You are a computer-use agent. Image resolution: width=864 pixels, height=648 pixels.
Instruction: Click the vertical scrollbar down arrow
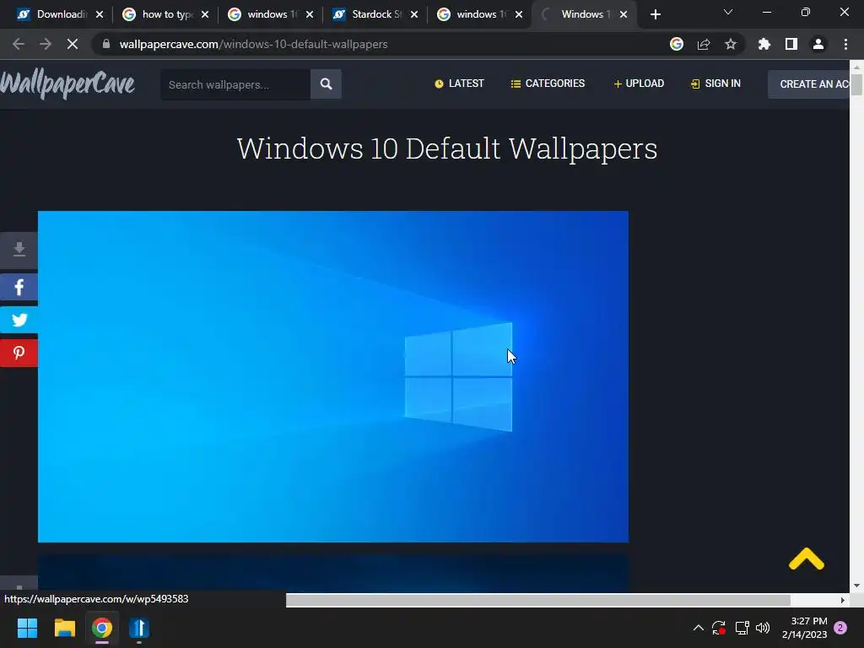(x=857, y=586)
